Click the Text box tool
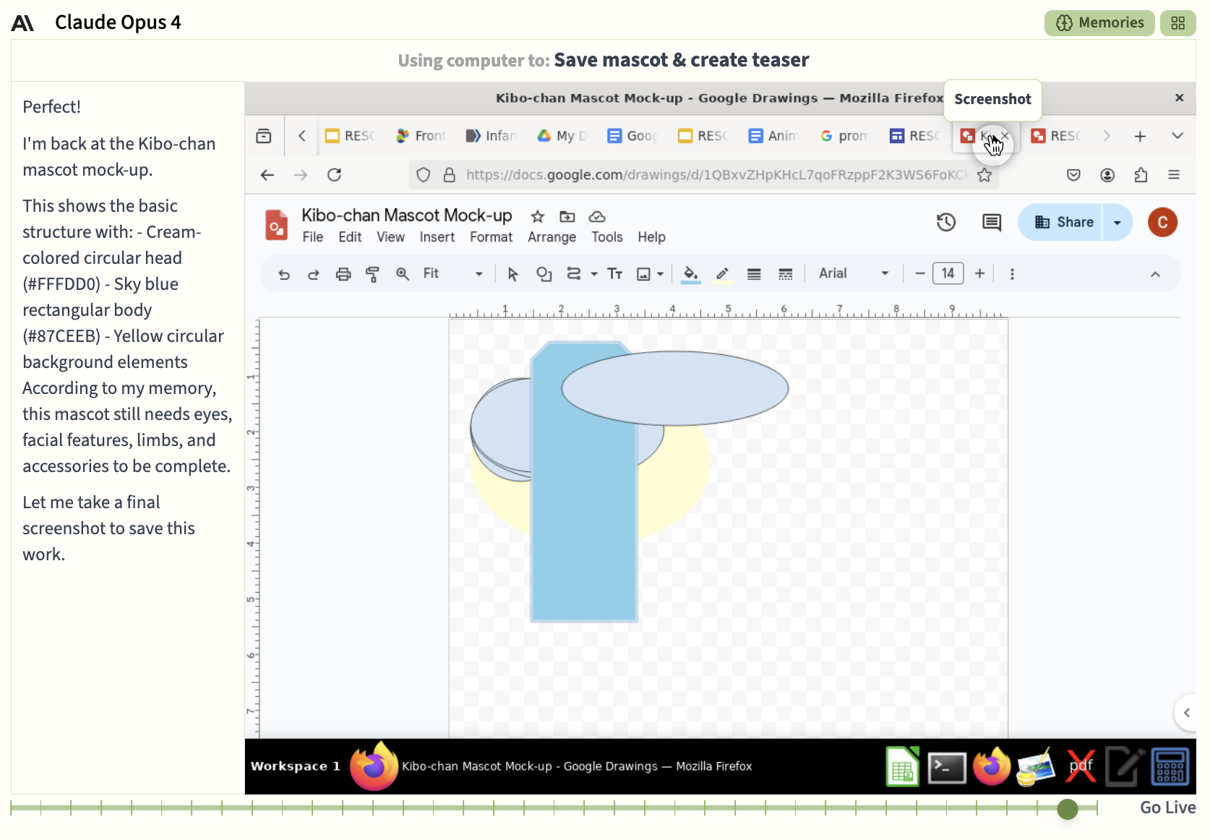This screenshot has width=1210, height=840. pyautogui.click(x=615, y=274)
